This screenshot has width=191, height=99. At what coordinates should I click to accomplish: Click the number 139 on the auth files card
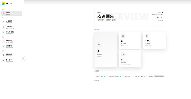coord(148,41)
